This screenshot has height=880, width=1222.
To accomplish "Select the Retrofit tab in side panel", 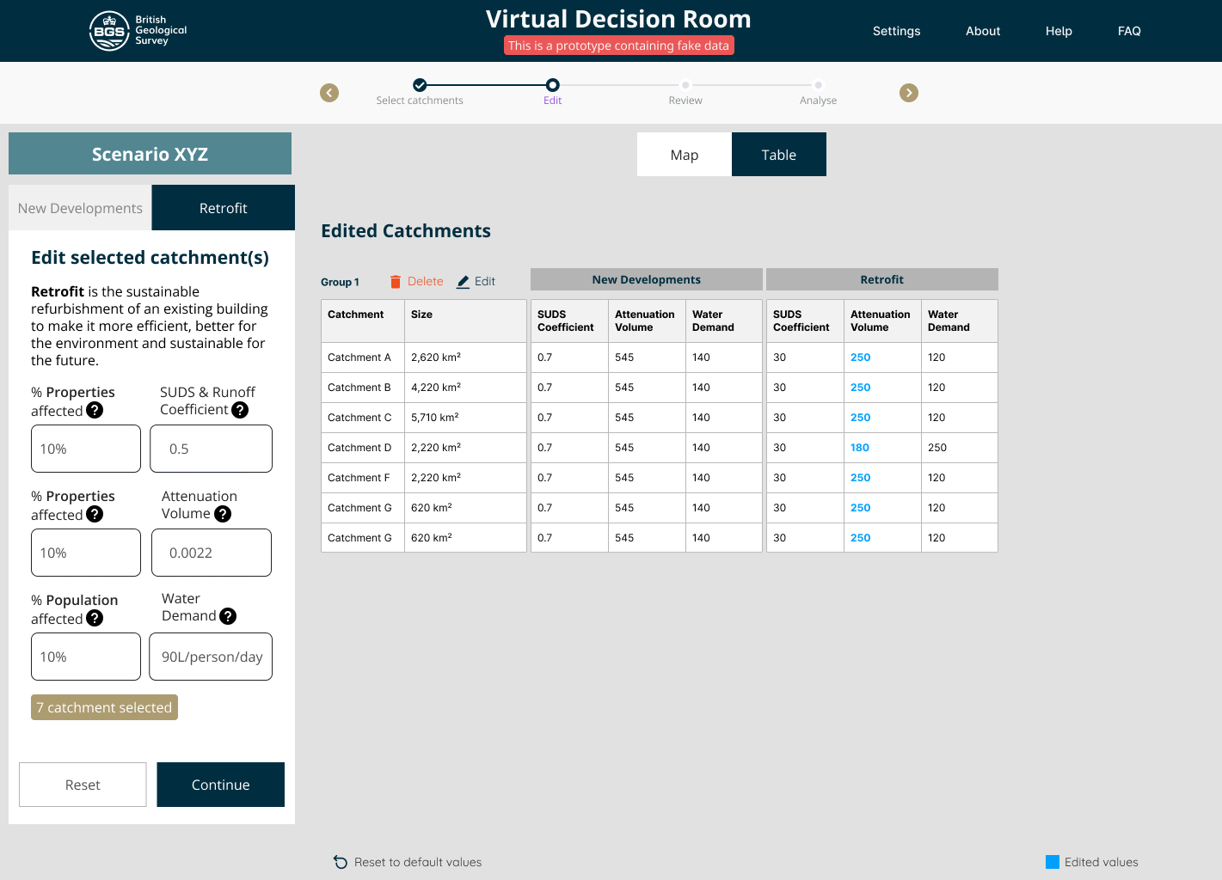I will 224,208.
